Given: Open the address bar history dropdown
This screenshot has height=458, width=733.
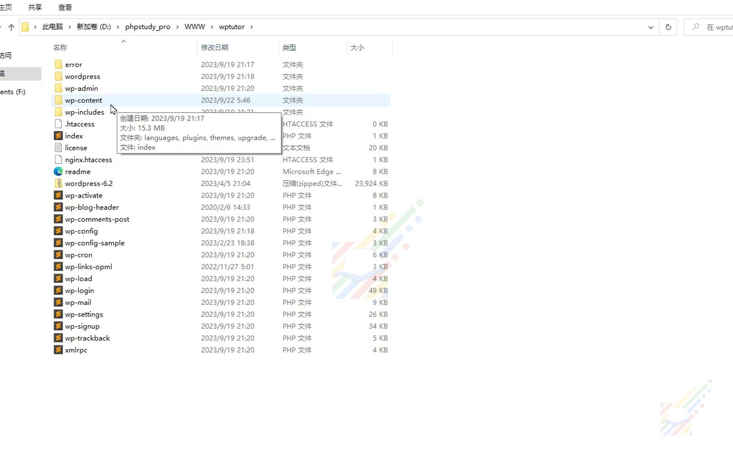Looking at the screenshot, I should pos(651,27).
